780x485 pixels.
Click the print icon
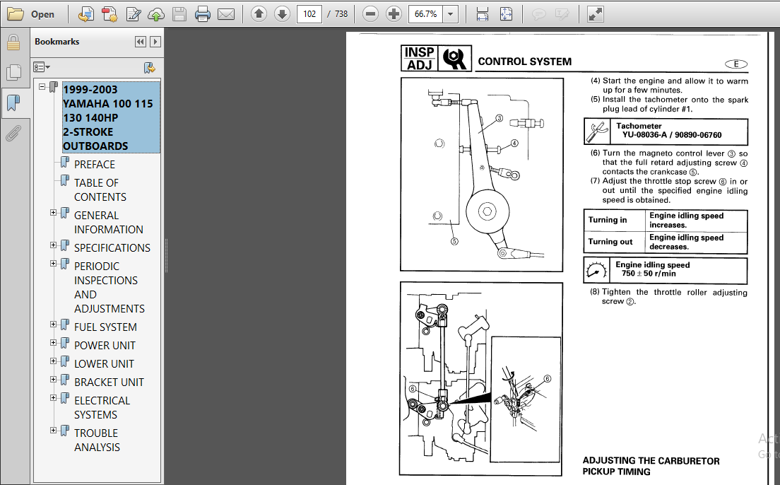tap(203, 14)
